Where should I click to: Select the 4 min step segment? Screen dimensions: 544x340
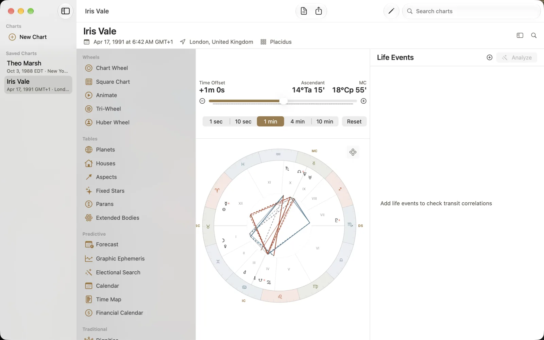(x=297, y=121)
